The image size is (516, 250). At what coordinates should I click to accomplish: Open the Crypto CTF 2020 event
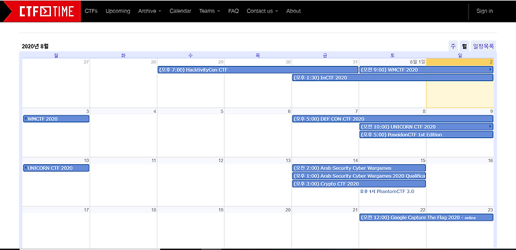[358, 183]
